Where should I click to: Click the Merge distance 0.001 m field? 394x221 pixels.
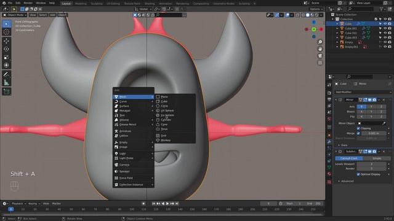coord(374,133)
